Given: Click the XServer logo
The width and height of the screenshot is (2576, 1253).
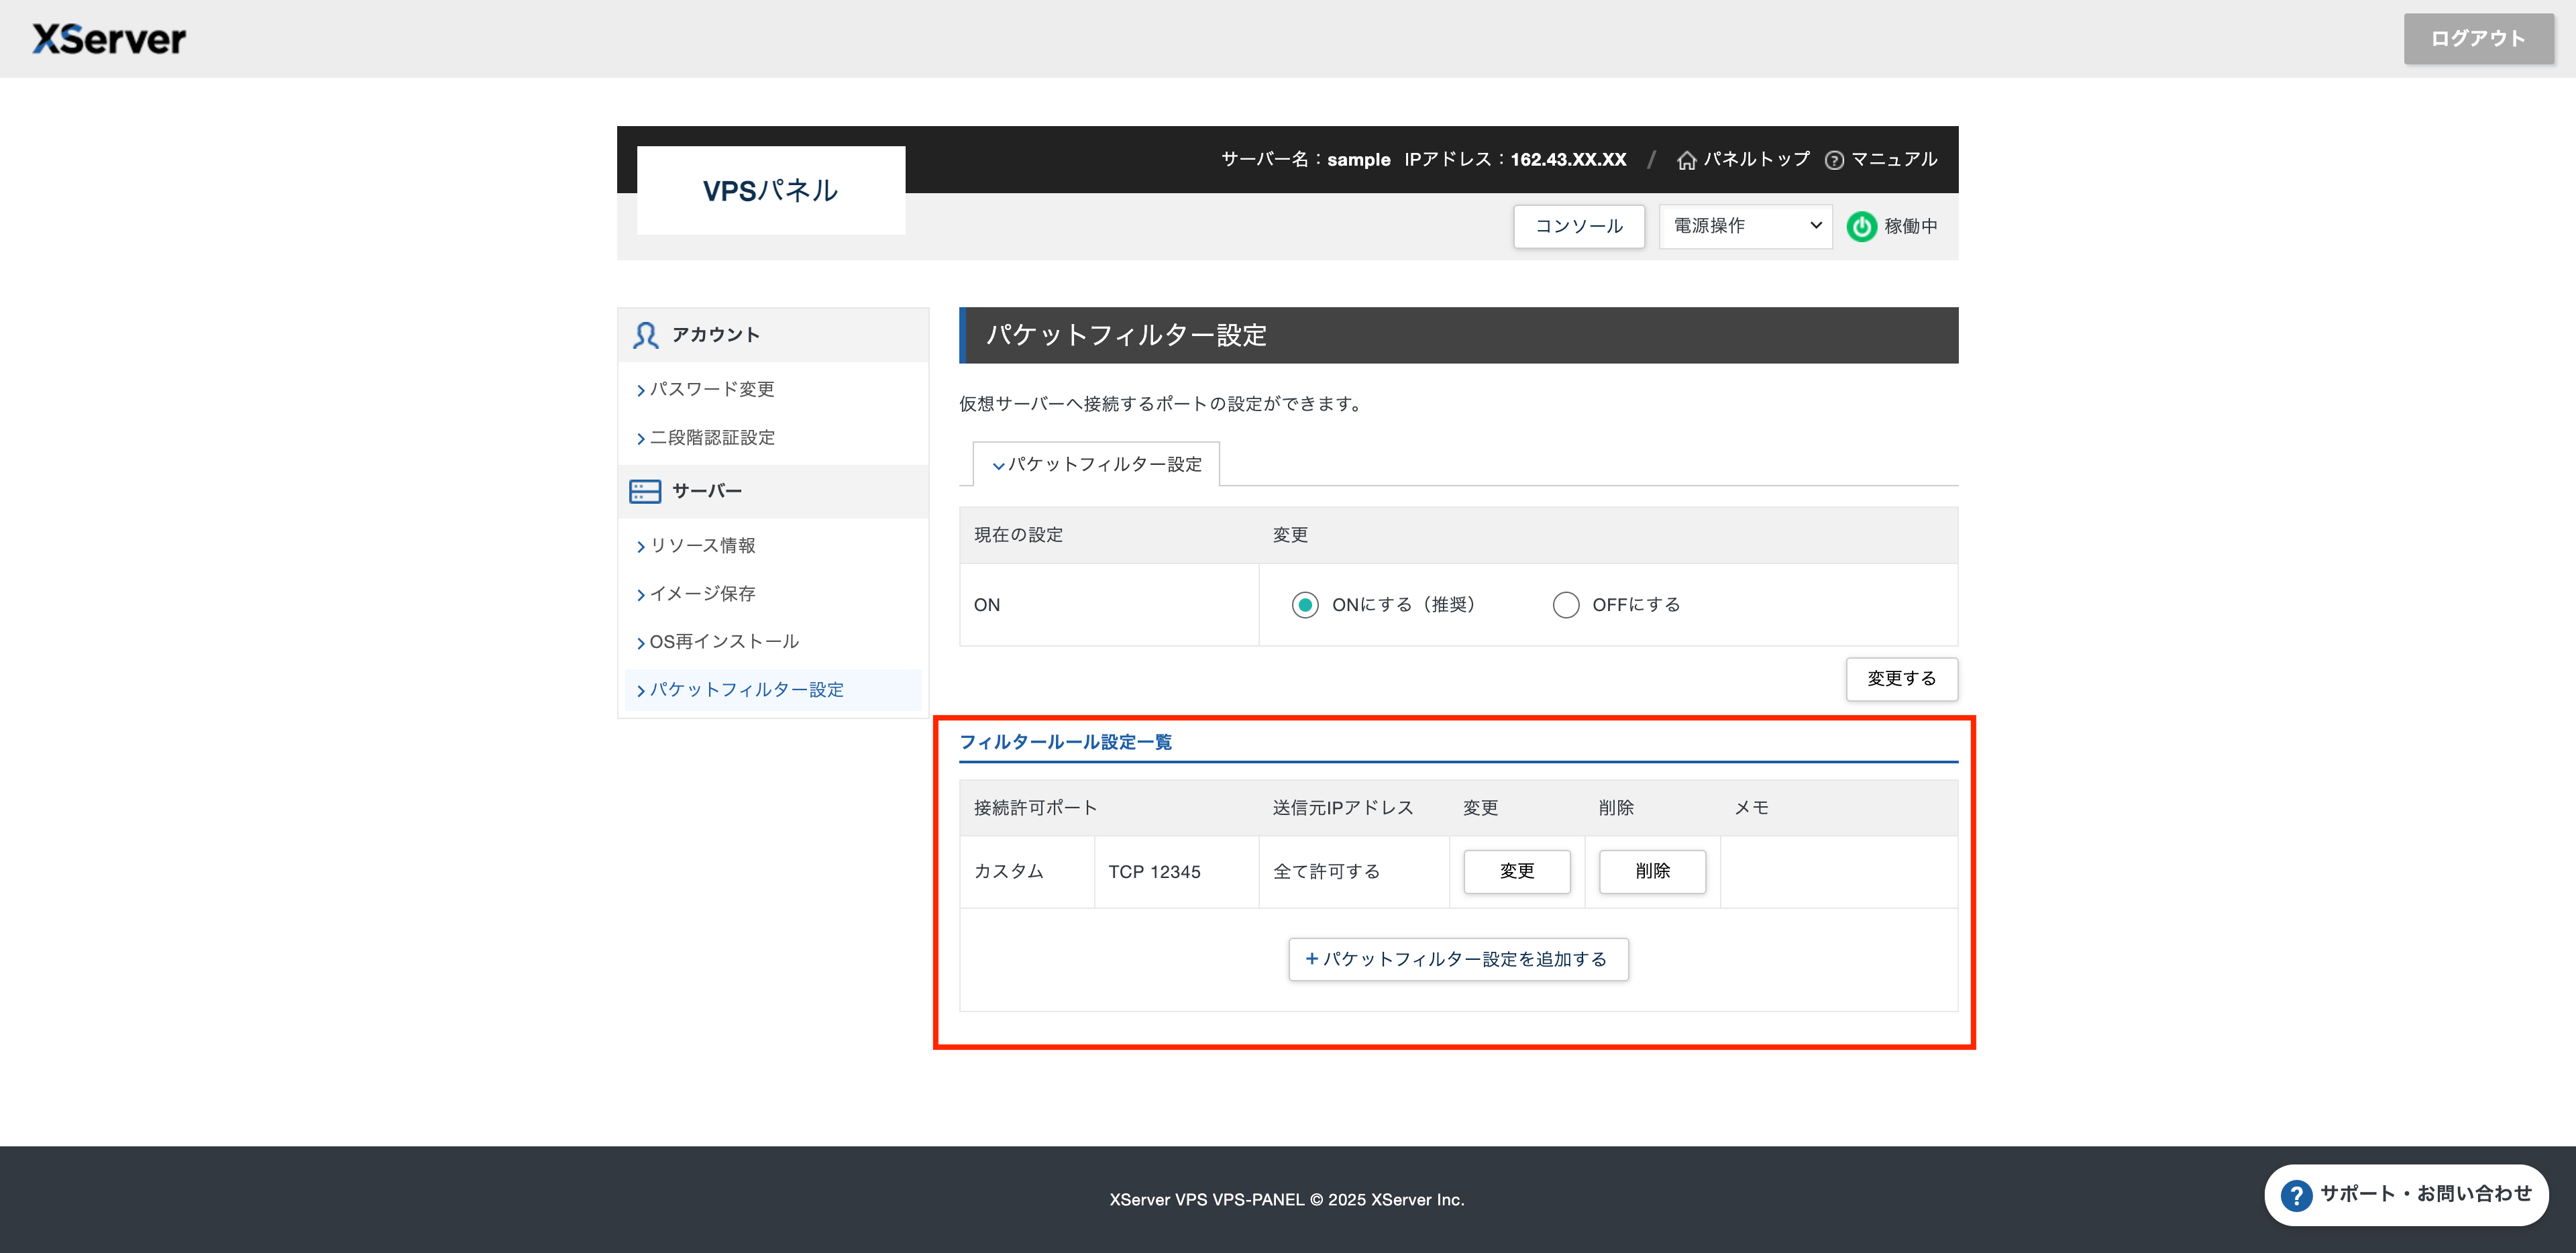Looking at the screenshot, I should (109, 39).
